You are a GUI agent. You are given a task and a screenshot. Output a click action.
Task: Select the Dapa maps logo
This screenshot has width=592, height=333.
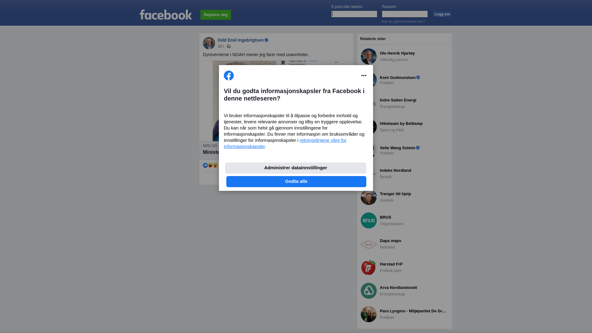pos(369,244)
